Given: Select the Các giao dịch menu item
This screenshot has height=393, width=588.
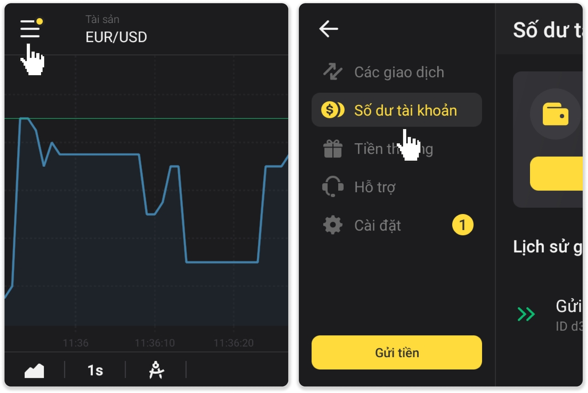Looking at the screenshot, I should [x=399, y=72].
